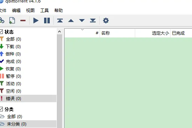Viewport: 192px width, 128px height.
Task: Click the column header sort chevron
Action: click(x=82, y=30)
